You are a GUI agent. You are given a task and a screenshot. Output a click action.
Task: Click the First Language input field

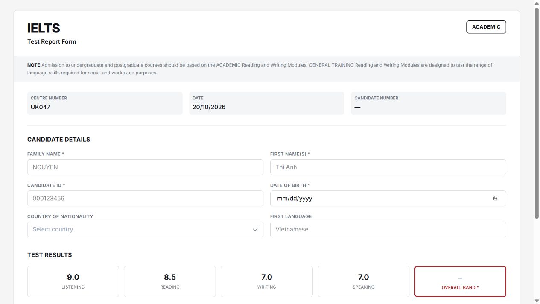[388, 230]
